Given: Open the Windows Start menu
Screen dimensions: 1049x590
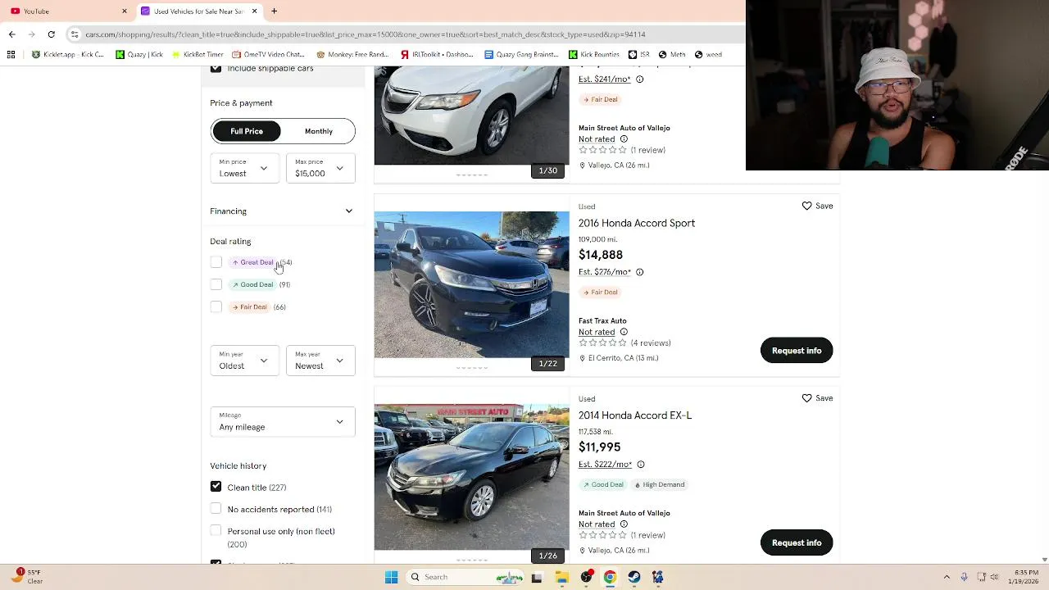Looking at the screenshot, I should click(392, 577).
